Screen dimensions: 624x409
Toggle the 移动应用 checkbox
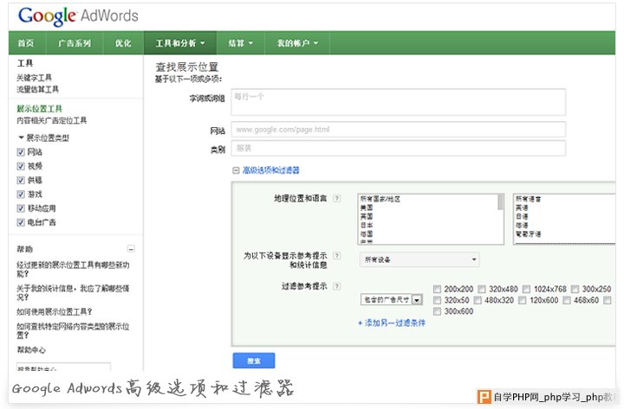click(x=21, y=208)
